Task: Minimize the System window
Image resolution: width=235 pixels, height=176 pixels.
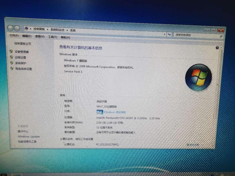Action: click(x=207, y=30)
